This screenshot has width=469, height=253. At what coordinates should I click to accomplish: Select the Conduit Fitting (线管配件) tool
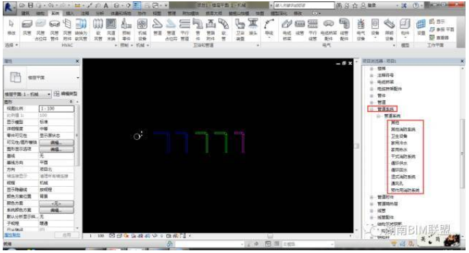click(344, 29)
